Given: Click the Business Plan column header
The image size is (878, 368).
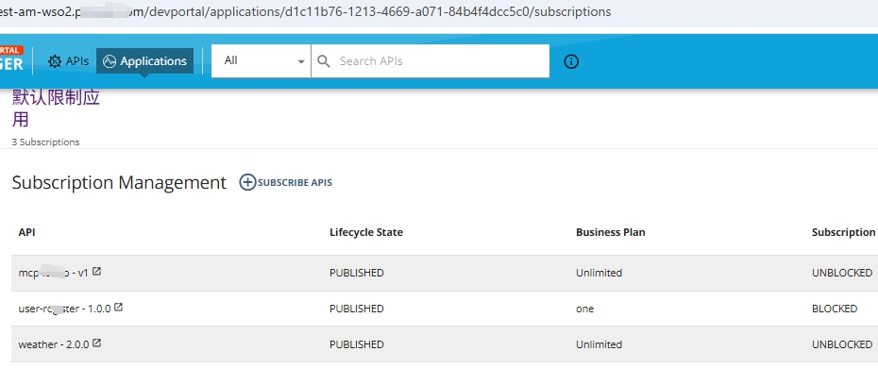Looking at the screenshot, I should 610,232.
